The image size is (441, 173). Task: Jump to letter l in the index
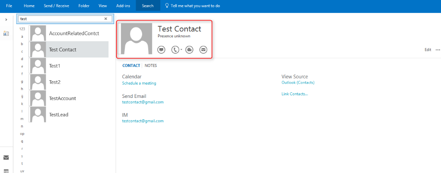click(x=22, y=111)
